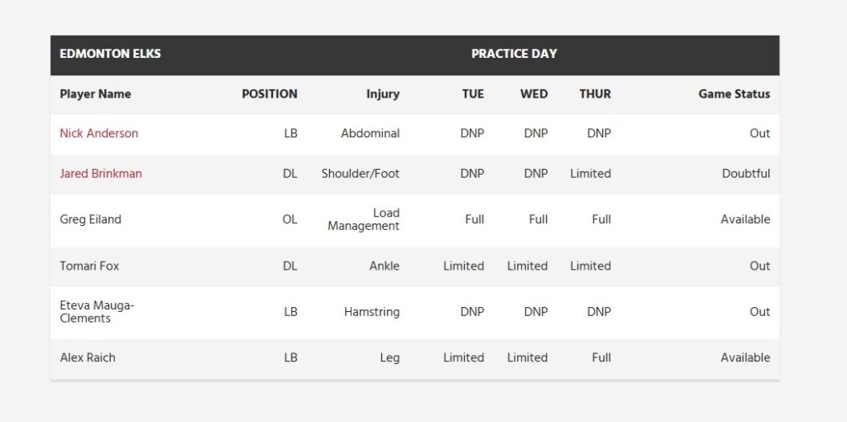Click the THUR practice day header
This screenshot has height=422, width=847.
pos(595,94)
